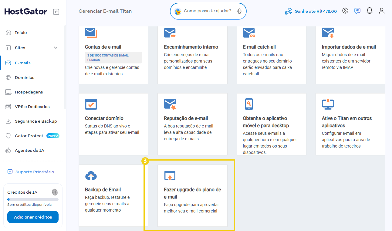This screenshot has width=392, height=231.
Task: Open Conectar domínio card title
Action: click(104, 118)
